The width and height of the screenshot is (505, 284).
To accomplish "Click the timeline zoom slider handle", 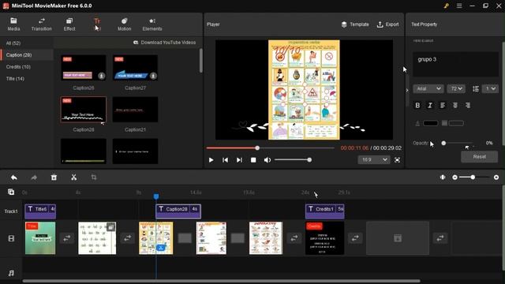I will click(x=473, y=177).
